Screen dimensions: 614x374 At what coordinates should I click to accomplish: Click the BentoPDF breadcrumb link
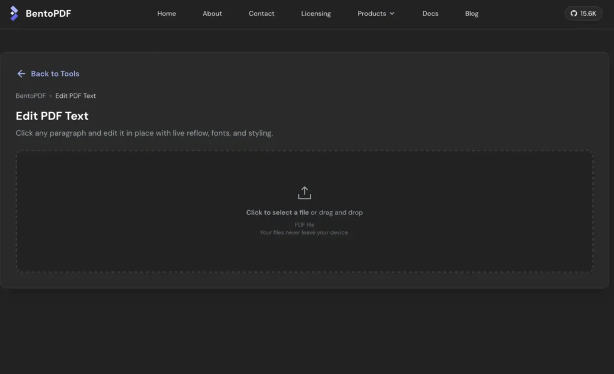tap(31, 95)
